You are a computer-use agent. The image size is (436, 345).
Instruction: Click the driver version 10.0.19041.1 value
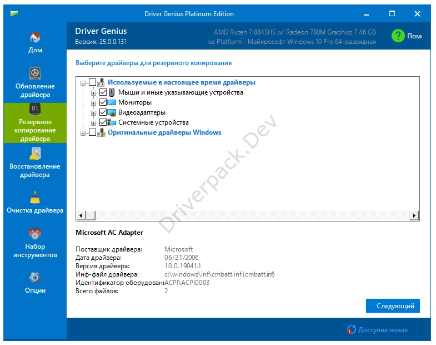click(x=182, y=266)
